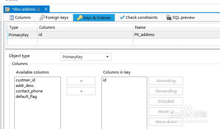The width and height of the screenshot is (220, 129).
Task: Click the Included button
Action: (166, 101)
